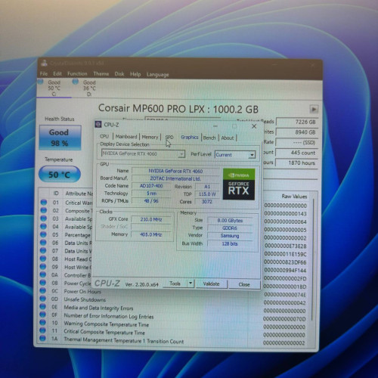The image size is (378, 378).
Task: Open the Function menu in CrystalDiskInfo
Action: tap(77, 73)
